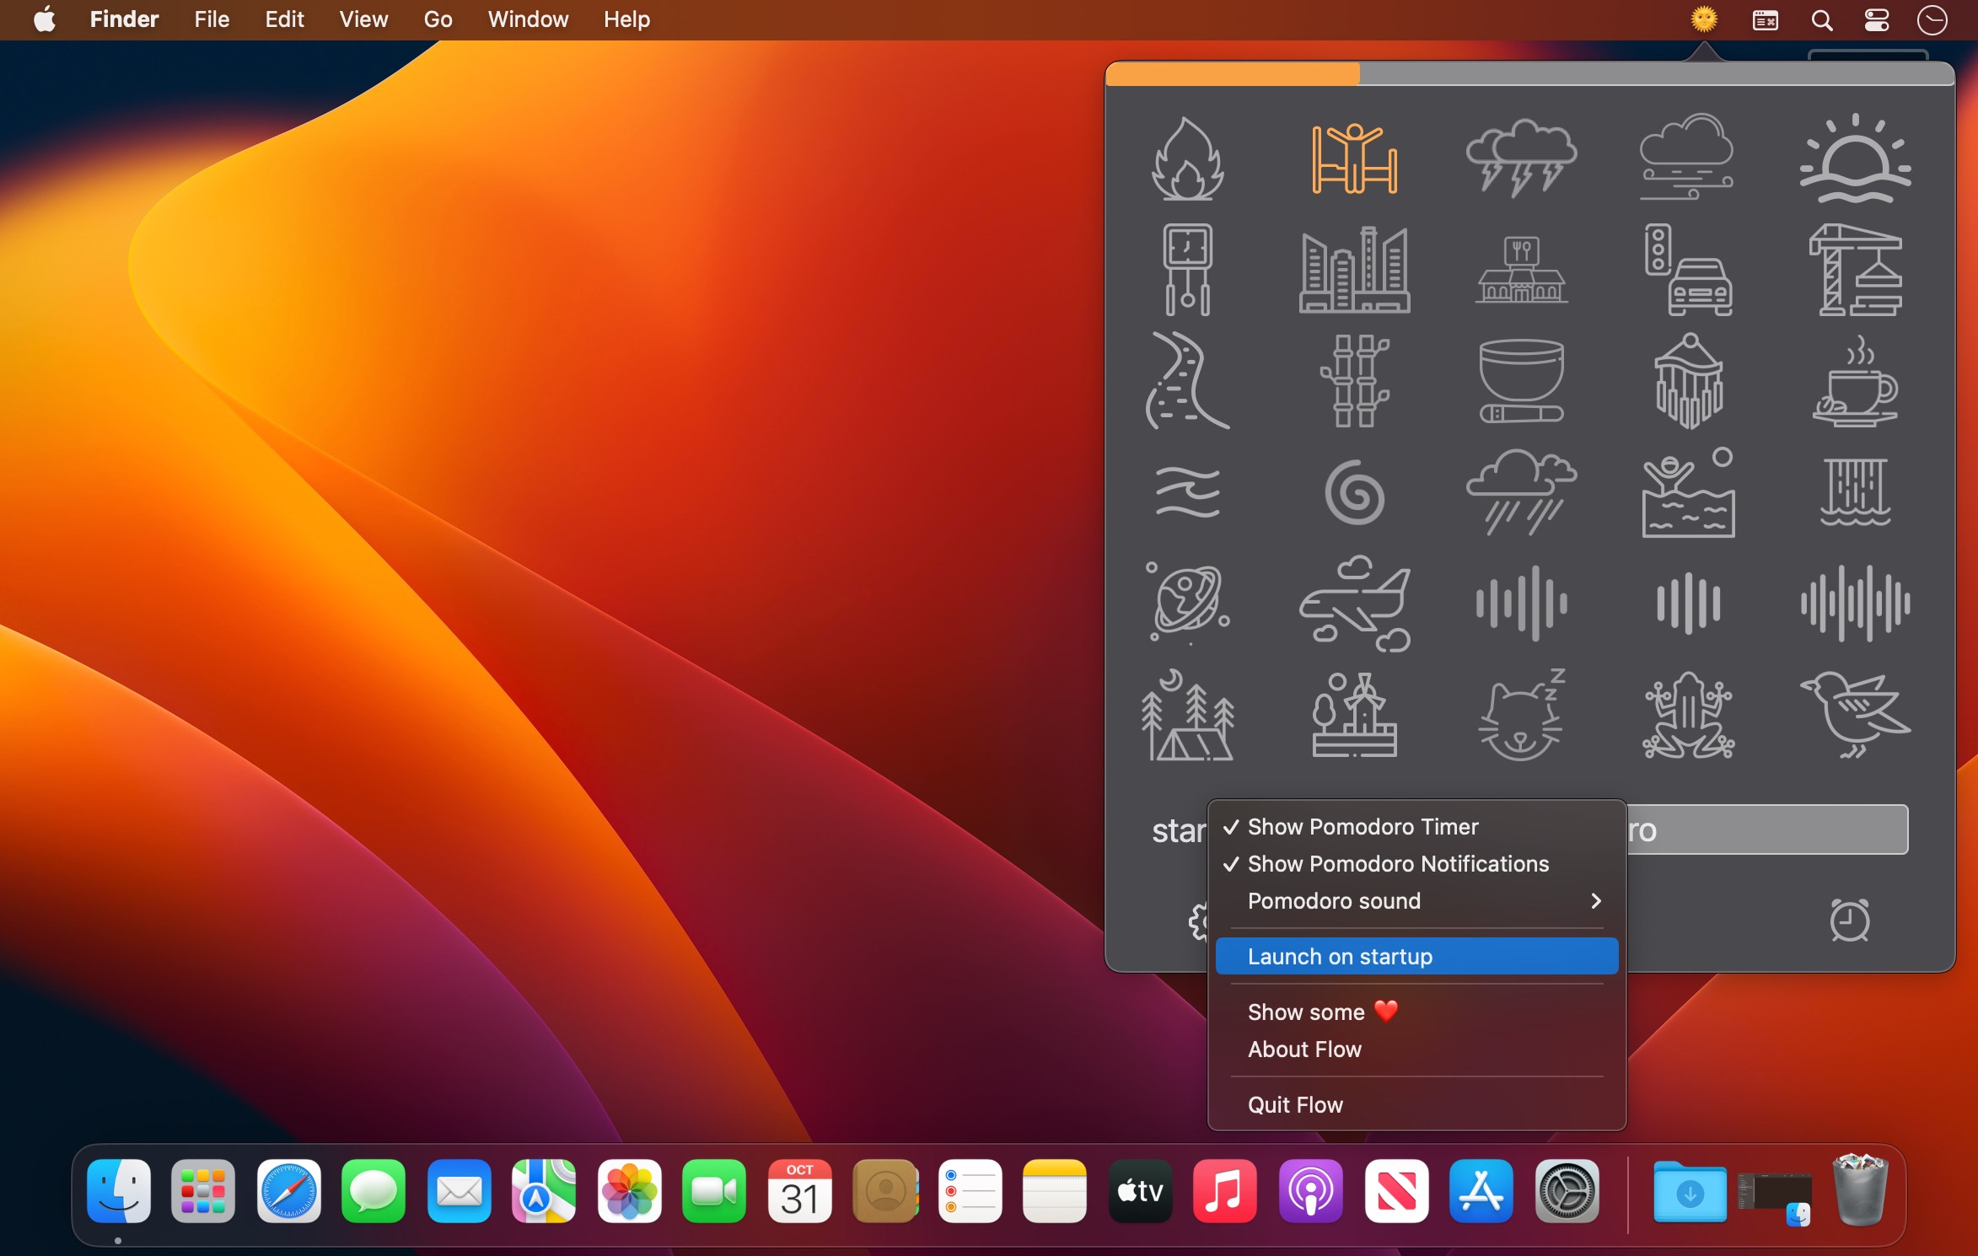Select the coffee cup sound icon
Image resolution: width=1978 pixels, height=1256 pixels.
pos(1854,381)
